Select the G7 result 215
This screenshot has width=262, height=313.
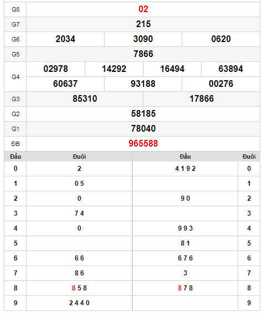pyautogui.click(x=143, y=24)
